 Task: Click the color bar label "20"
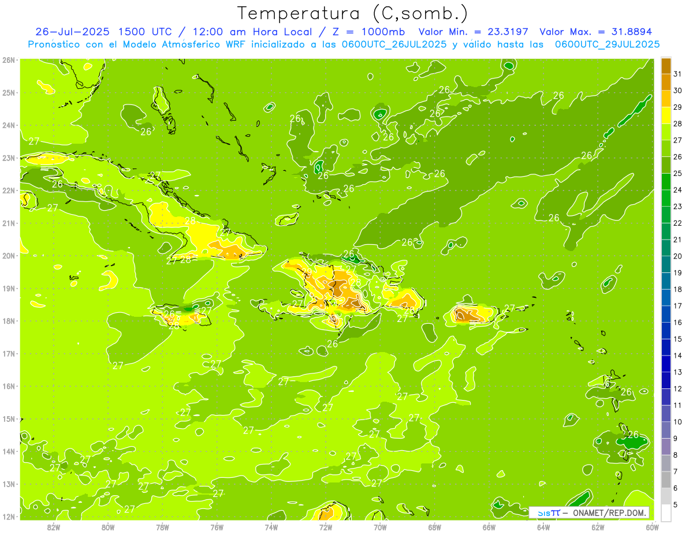(x=677, y=256)
